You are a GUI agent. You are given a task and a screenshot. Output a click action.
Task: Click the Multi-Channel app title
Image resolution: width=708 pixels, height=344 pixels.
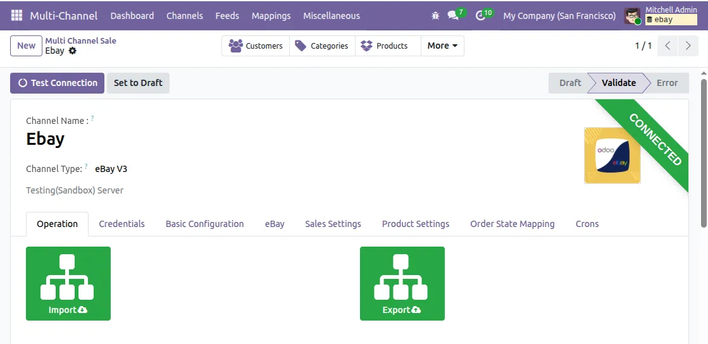64,16
